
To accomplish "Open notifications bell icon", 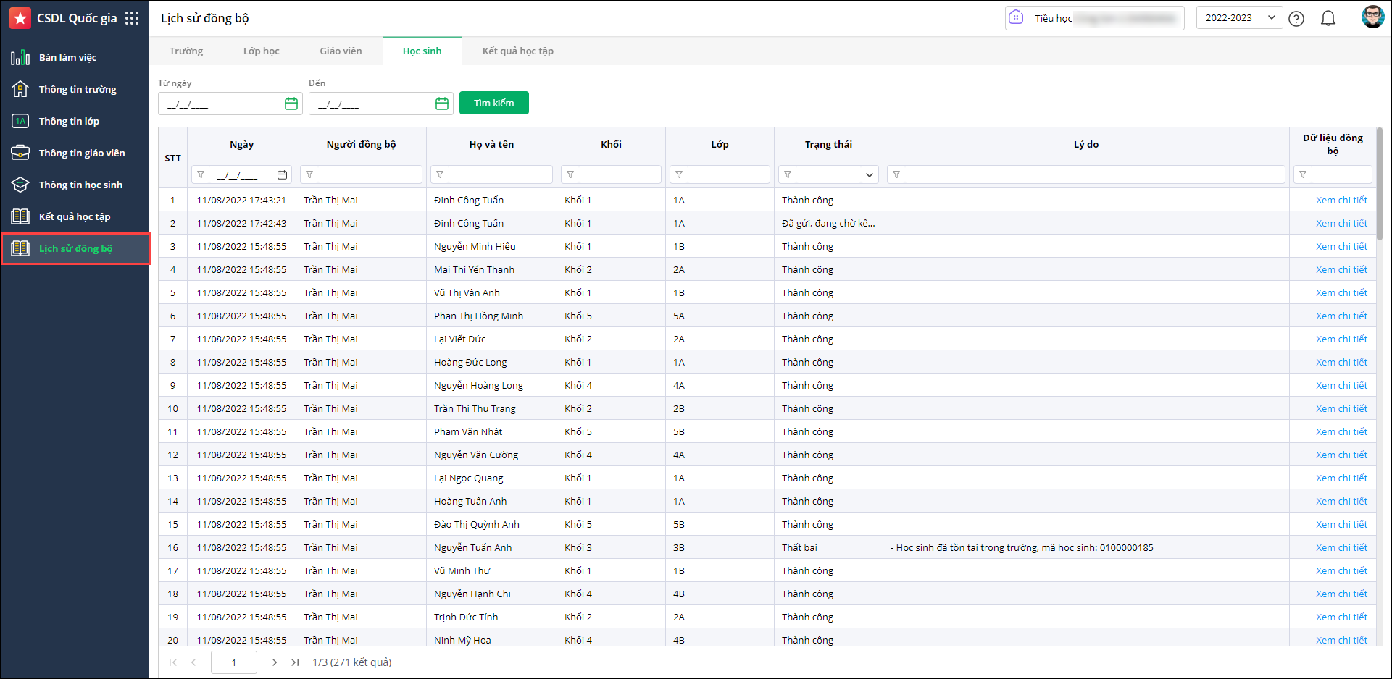I will click(1328, 19).
